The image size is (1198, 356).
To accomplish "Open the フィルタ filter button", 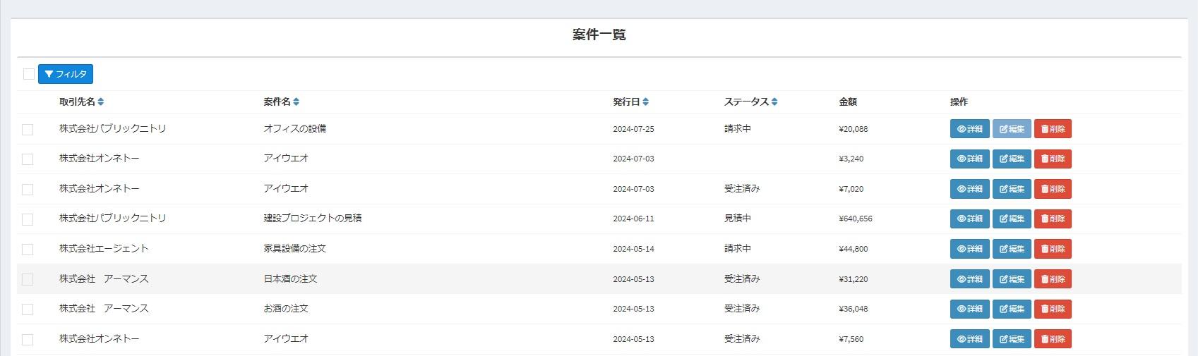I will coord(66,74).
